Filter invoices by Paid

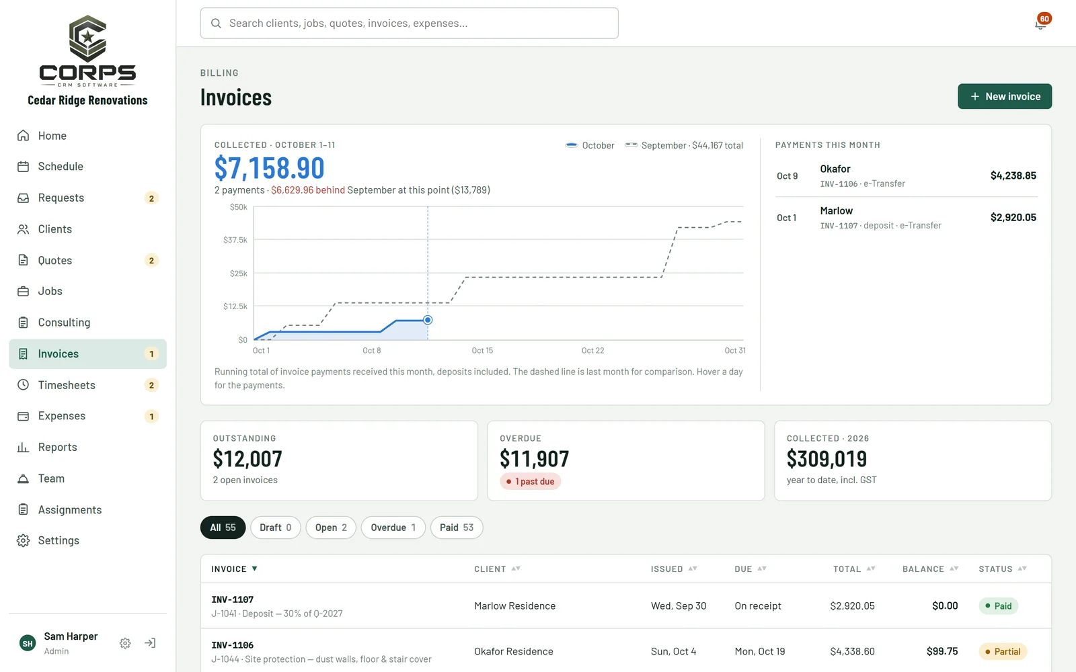tap(457, 528)
